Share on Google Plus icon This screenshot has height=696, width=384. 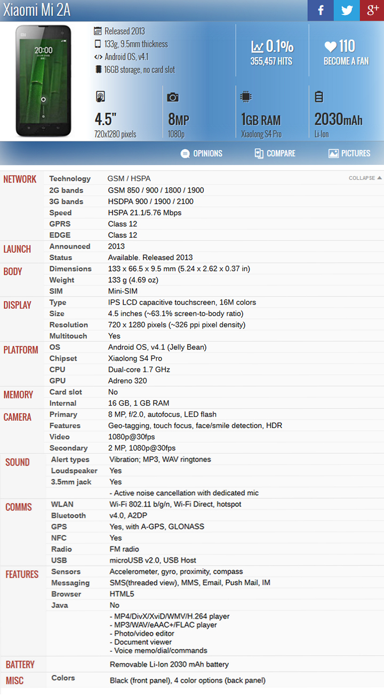coord(372,10)
